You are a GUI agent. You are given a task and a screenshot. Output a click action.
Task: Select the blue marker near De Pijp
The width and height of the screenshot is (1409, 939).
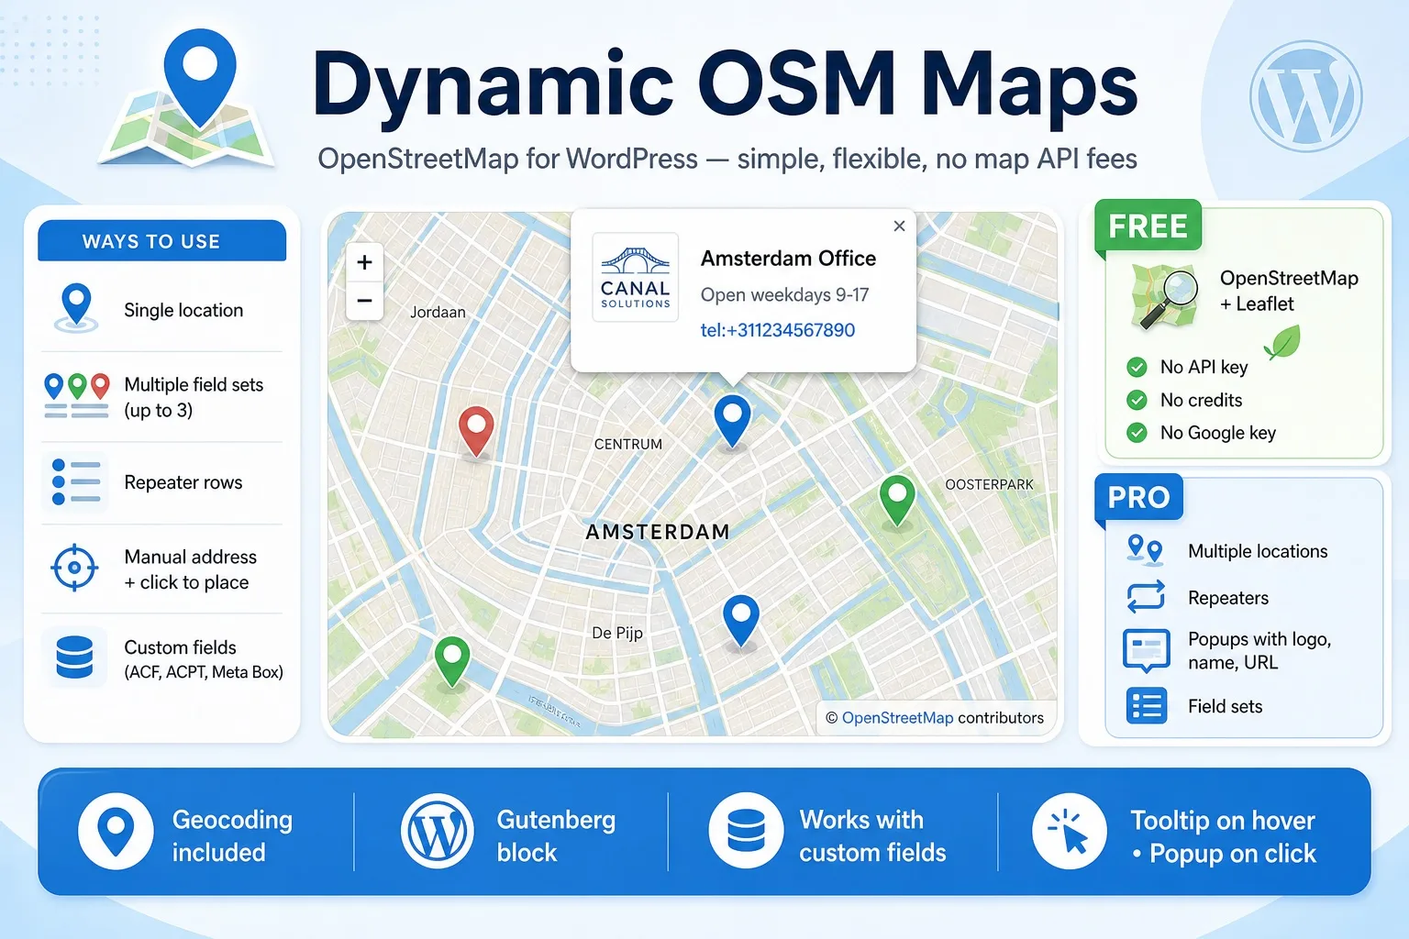coord(740,621)
